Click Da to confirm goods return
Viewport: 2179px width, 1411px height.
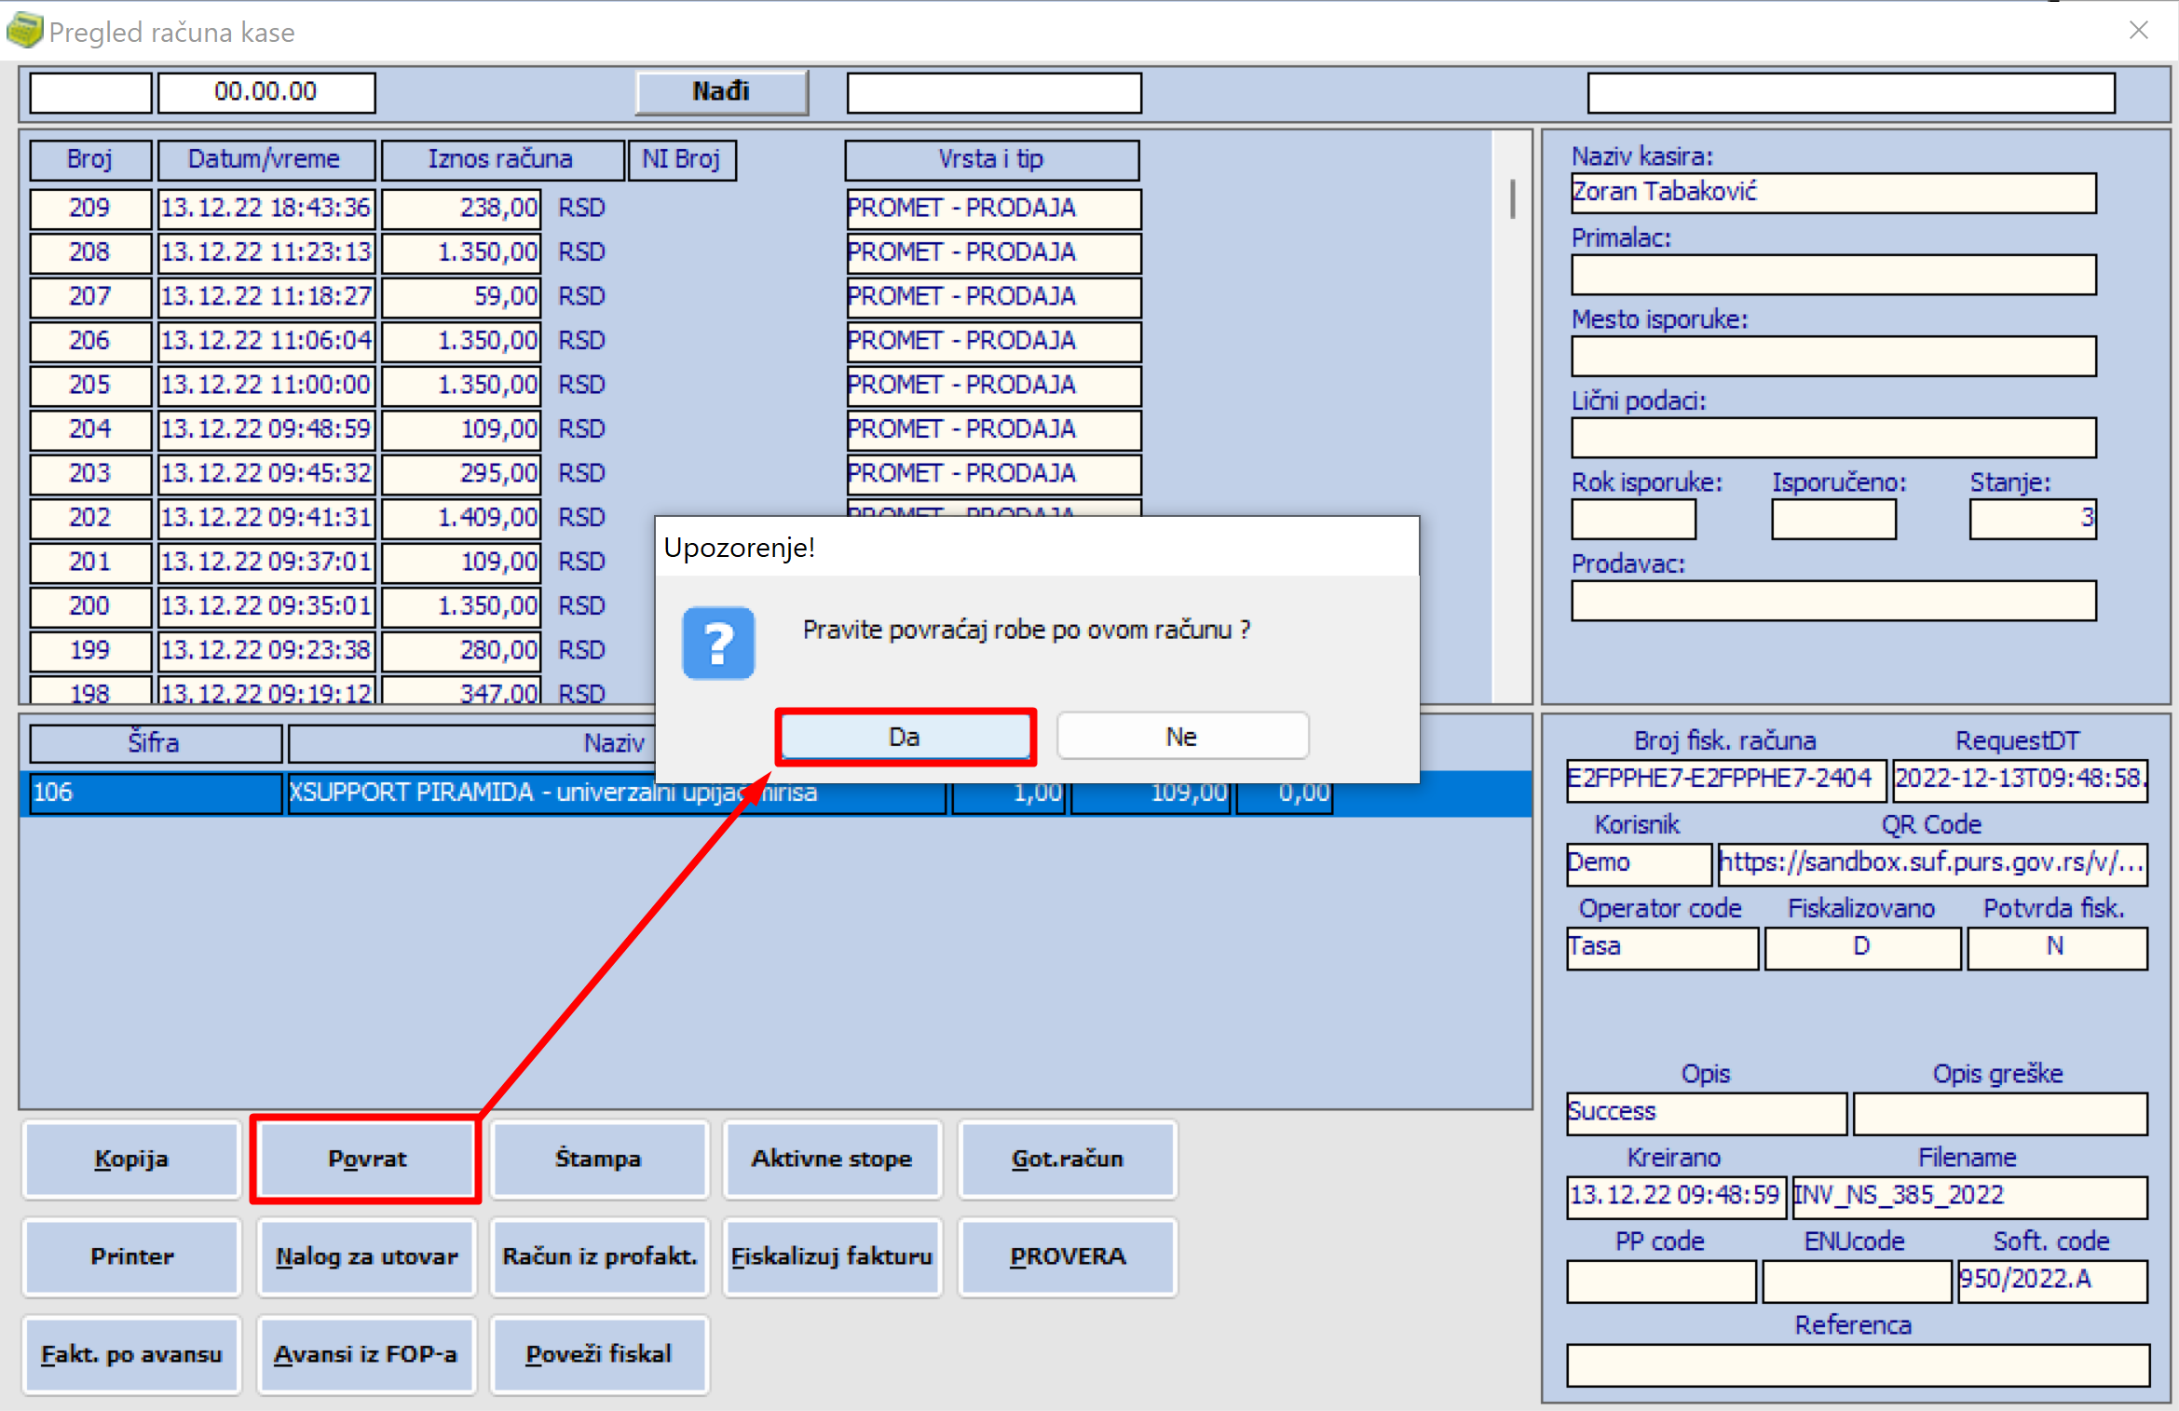pyautogui.click(x=904, y=737)
